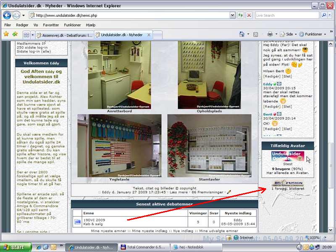Go back with the browser Back arrow

pos(7,16)
